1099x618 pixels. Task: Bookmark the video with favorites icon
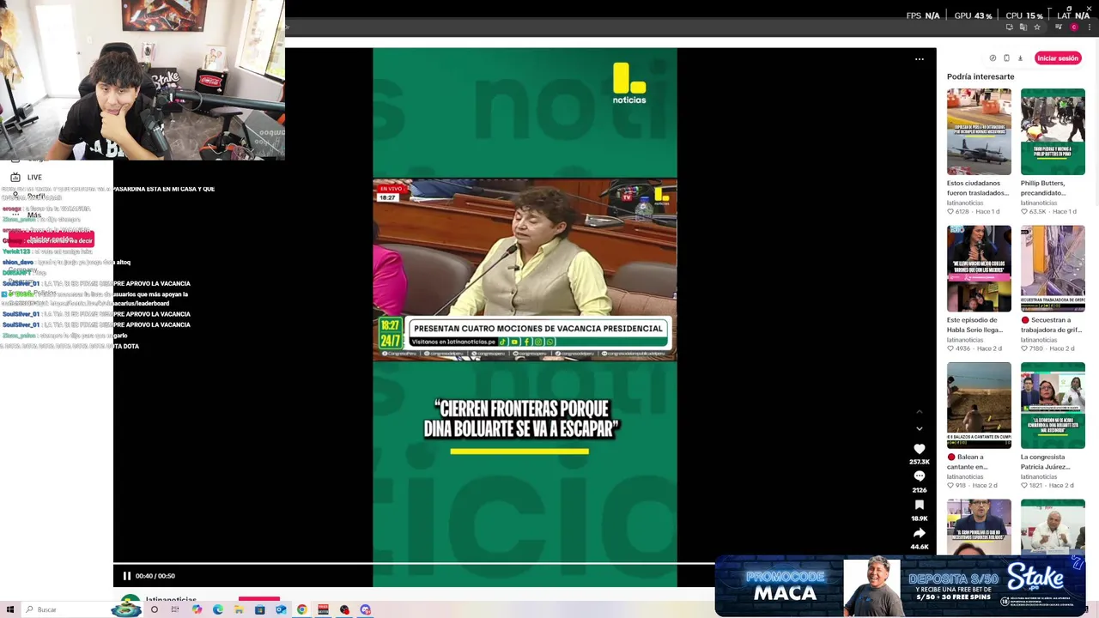tap(920, 505)
